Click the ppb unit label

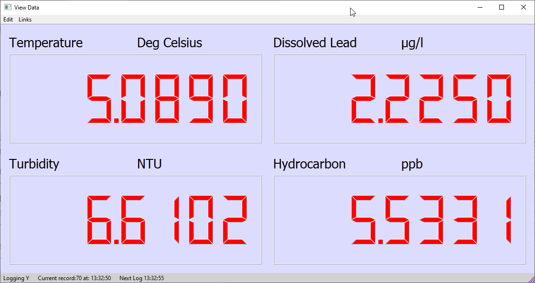(x=412, y=165)
